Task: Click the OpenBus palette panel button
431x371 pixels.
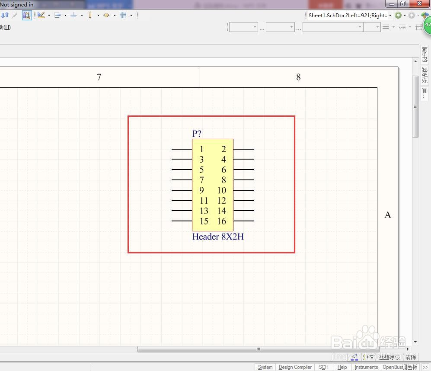Action: pyautogui.click(x=400, y=367)
